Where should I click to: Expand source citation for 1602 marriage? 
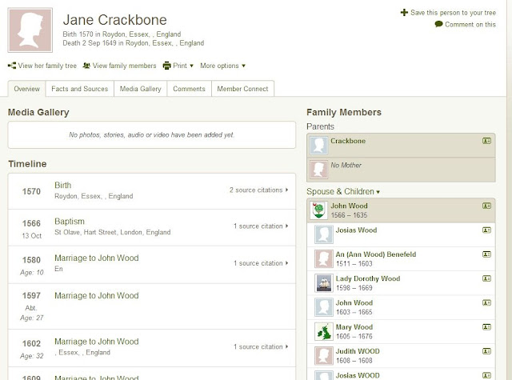click(x=261, y=346)
